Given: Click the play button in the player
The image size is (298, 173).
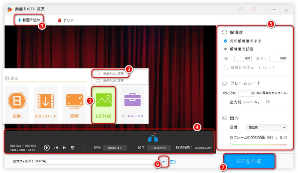Looking at the screenshot, I should coord(47,147).
